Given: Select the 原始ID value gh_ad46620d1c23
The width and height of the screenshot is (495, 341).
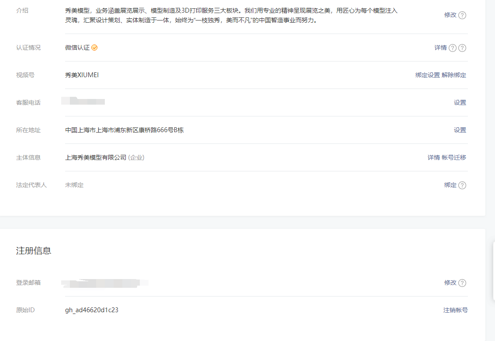Looking at the screenshot, I should point(92,310).
